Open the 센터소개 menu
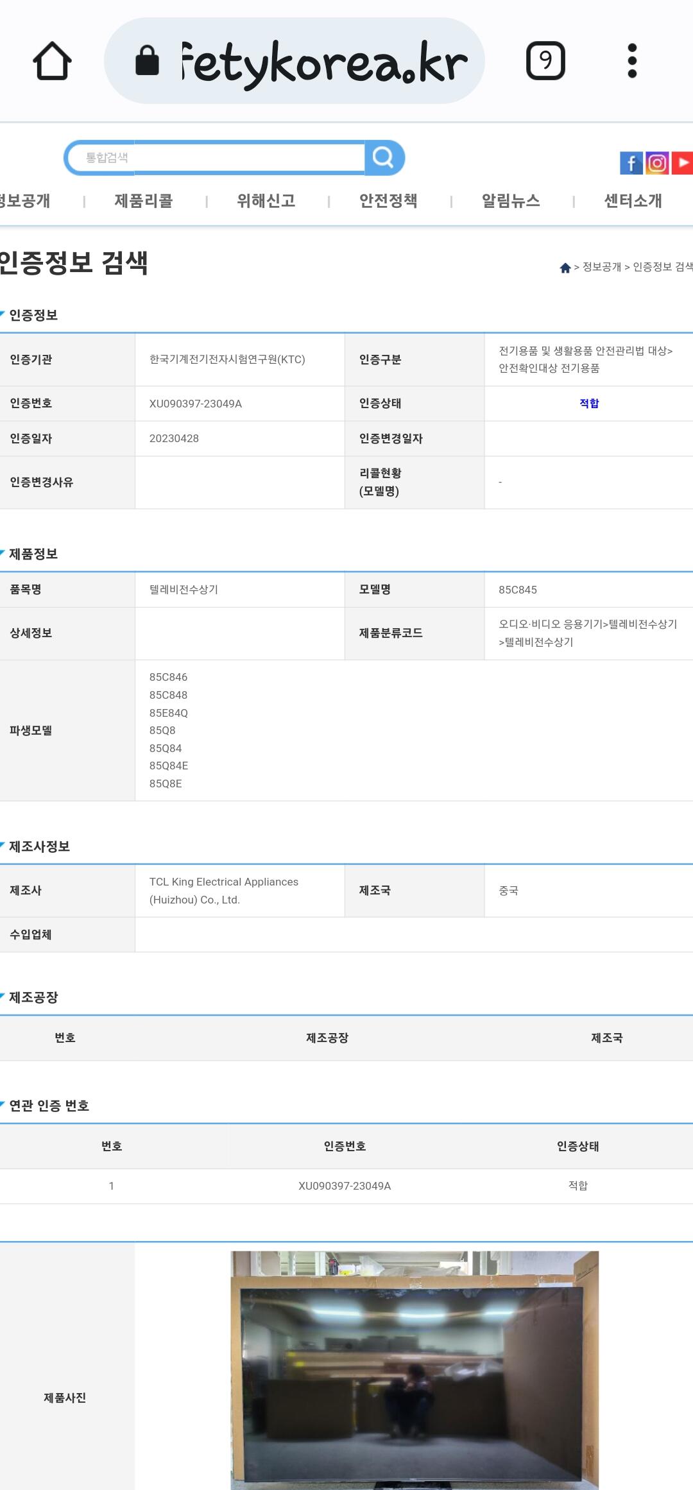Screen dimensions: 693x1490 click(633, 201)
